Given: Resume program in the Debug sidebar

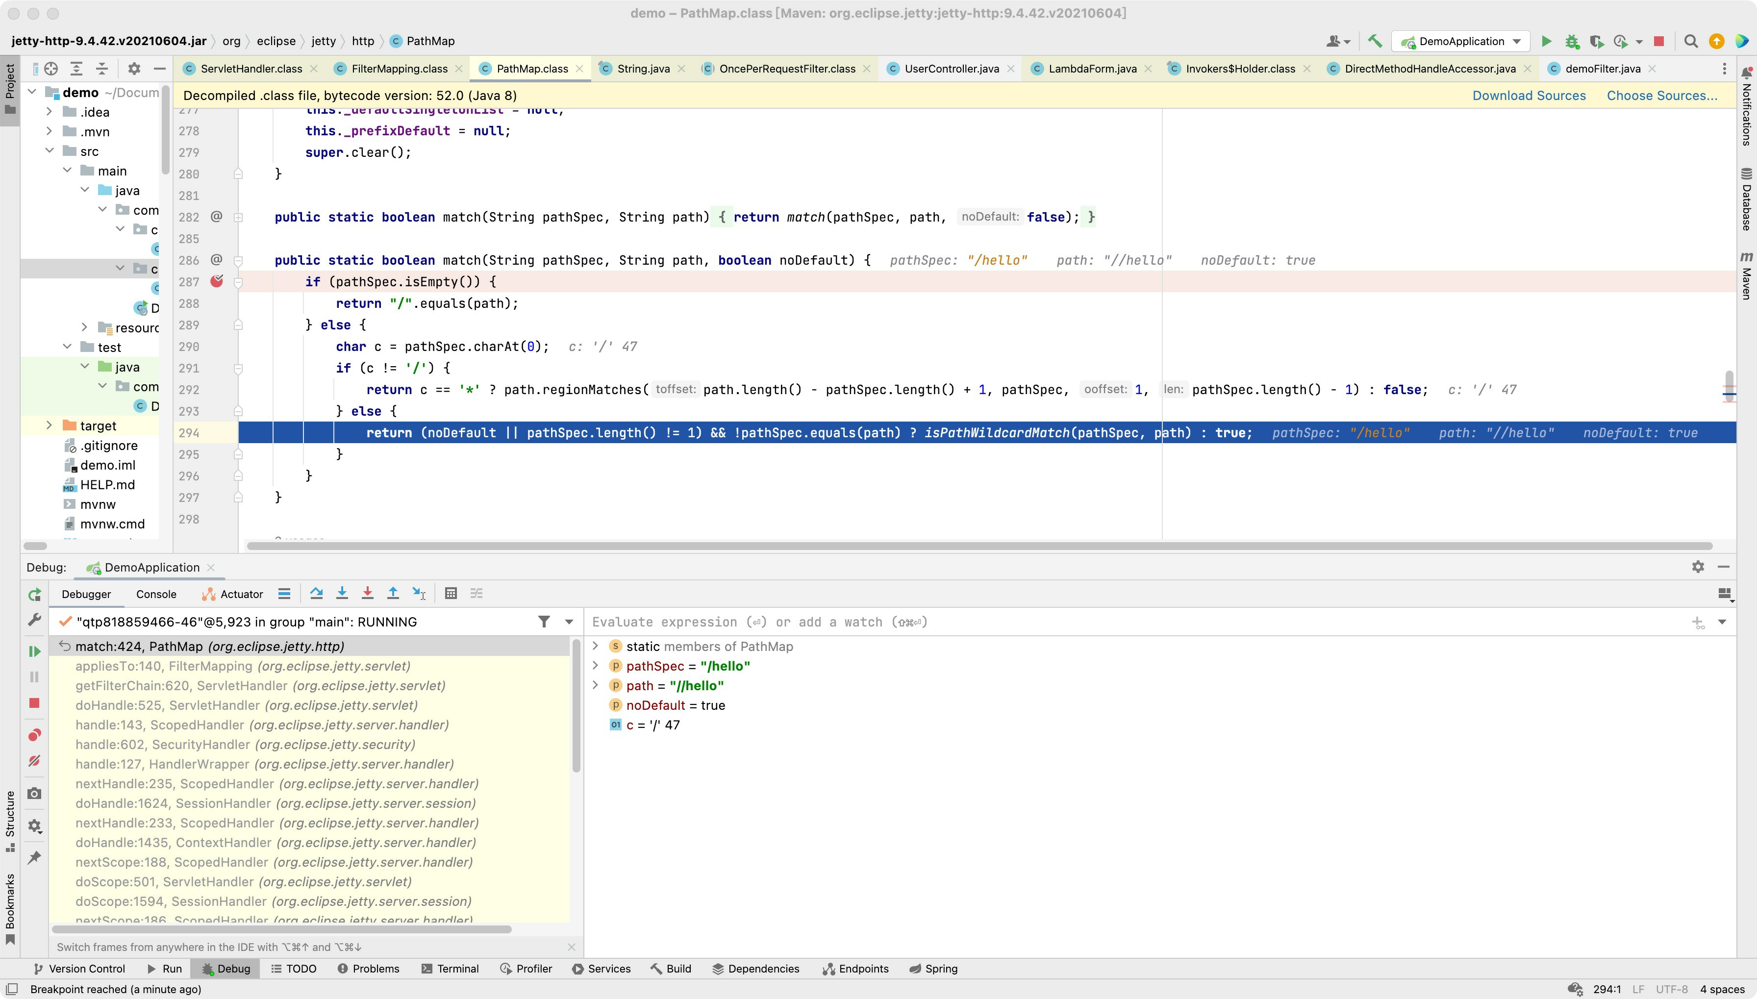Looking at the screenshot, I should coord(34,651).
